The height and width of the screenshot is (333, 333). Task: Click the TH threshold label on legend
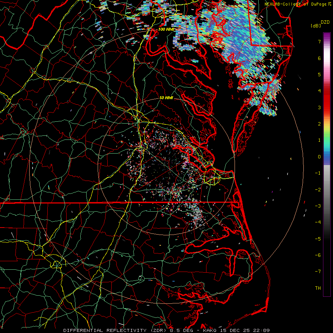point(318,288)
